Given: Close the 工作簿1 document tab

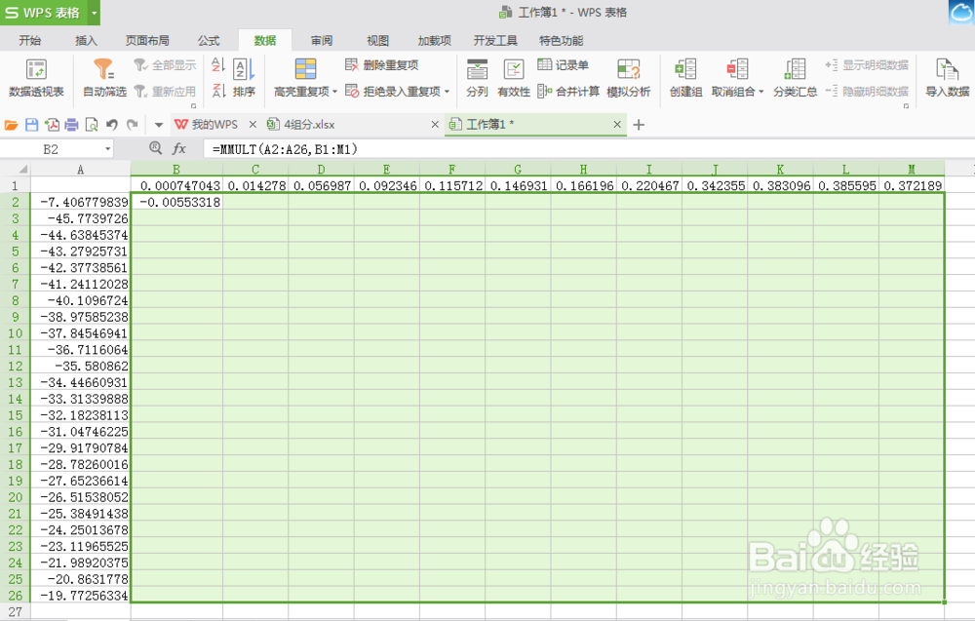Looking at the screenshot, I should pyautogui.click(x=617, y=125).
